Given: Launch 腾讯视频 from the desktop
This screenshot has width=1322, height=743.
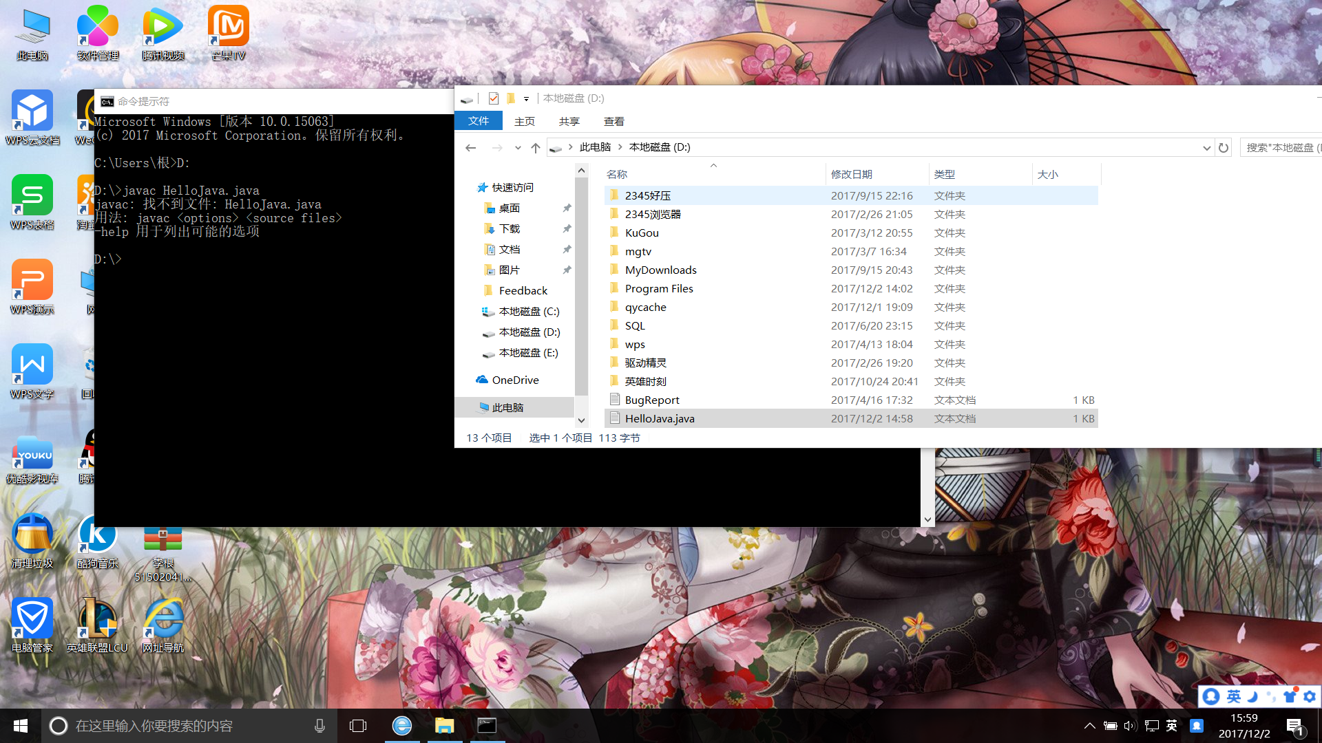Looking at the screenshot, I should tap(163, 33).
